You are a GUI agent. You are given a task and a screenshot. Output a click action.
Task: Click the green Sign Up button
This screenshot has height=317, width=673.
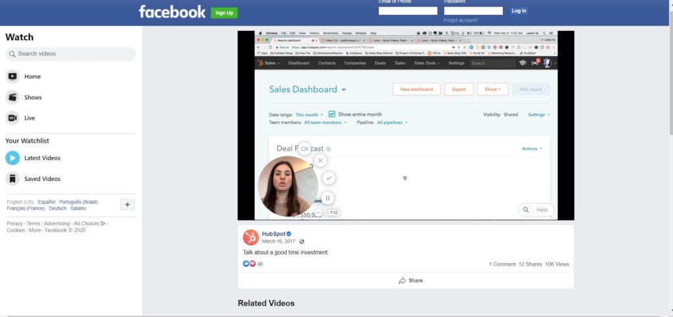click(x=224, y=13)
